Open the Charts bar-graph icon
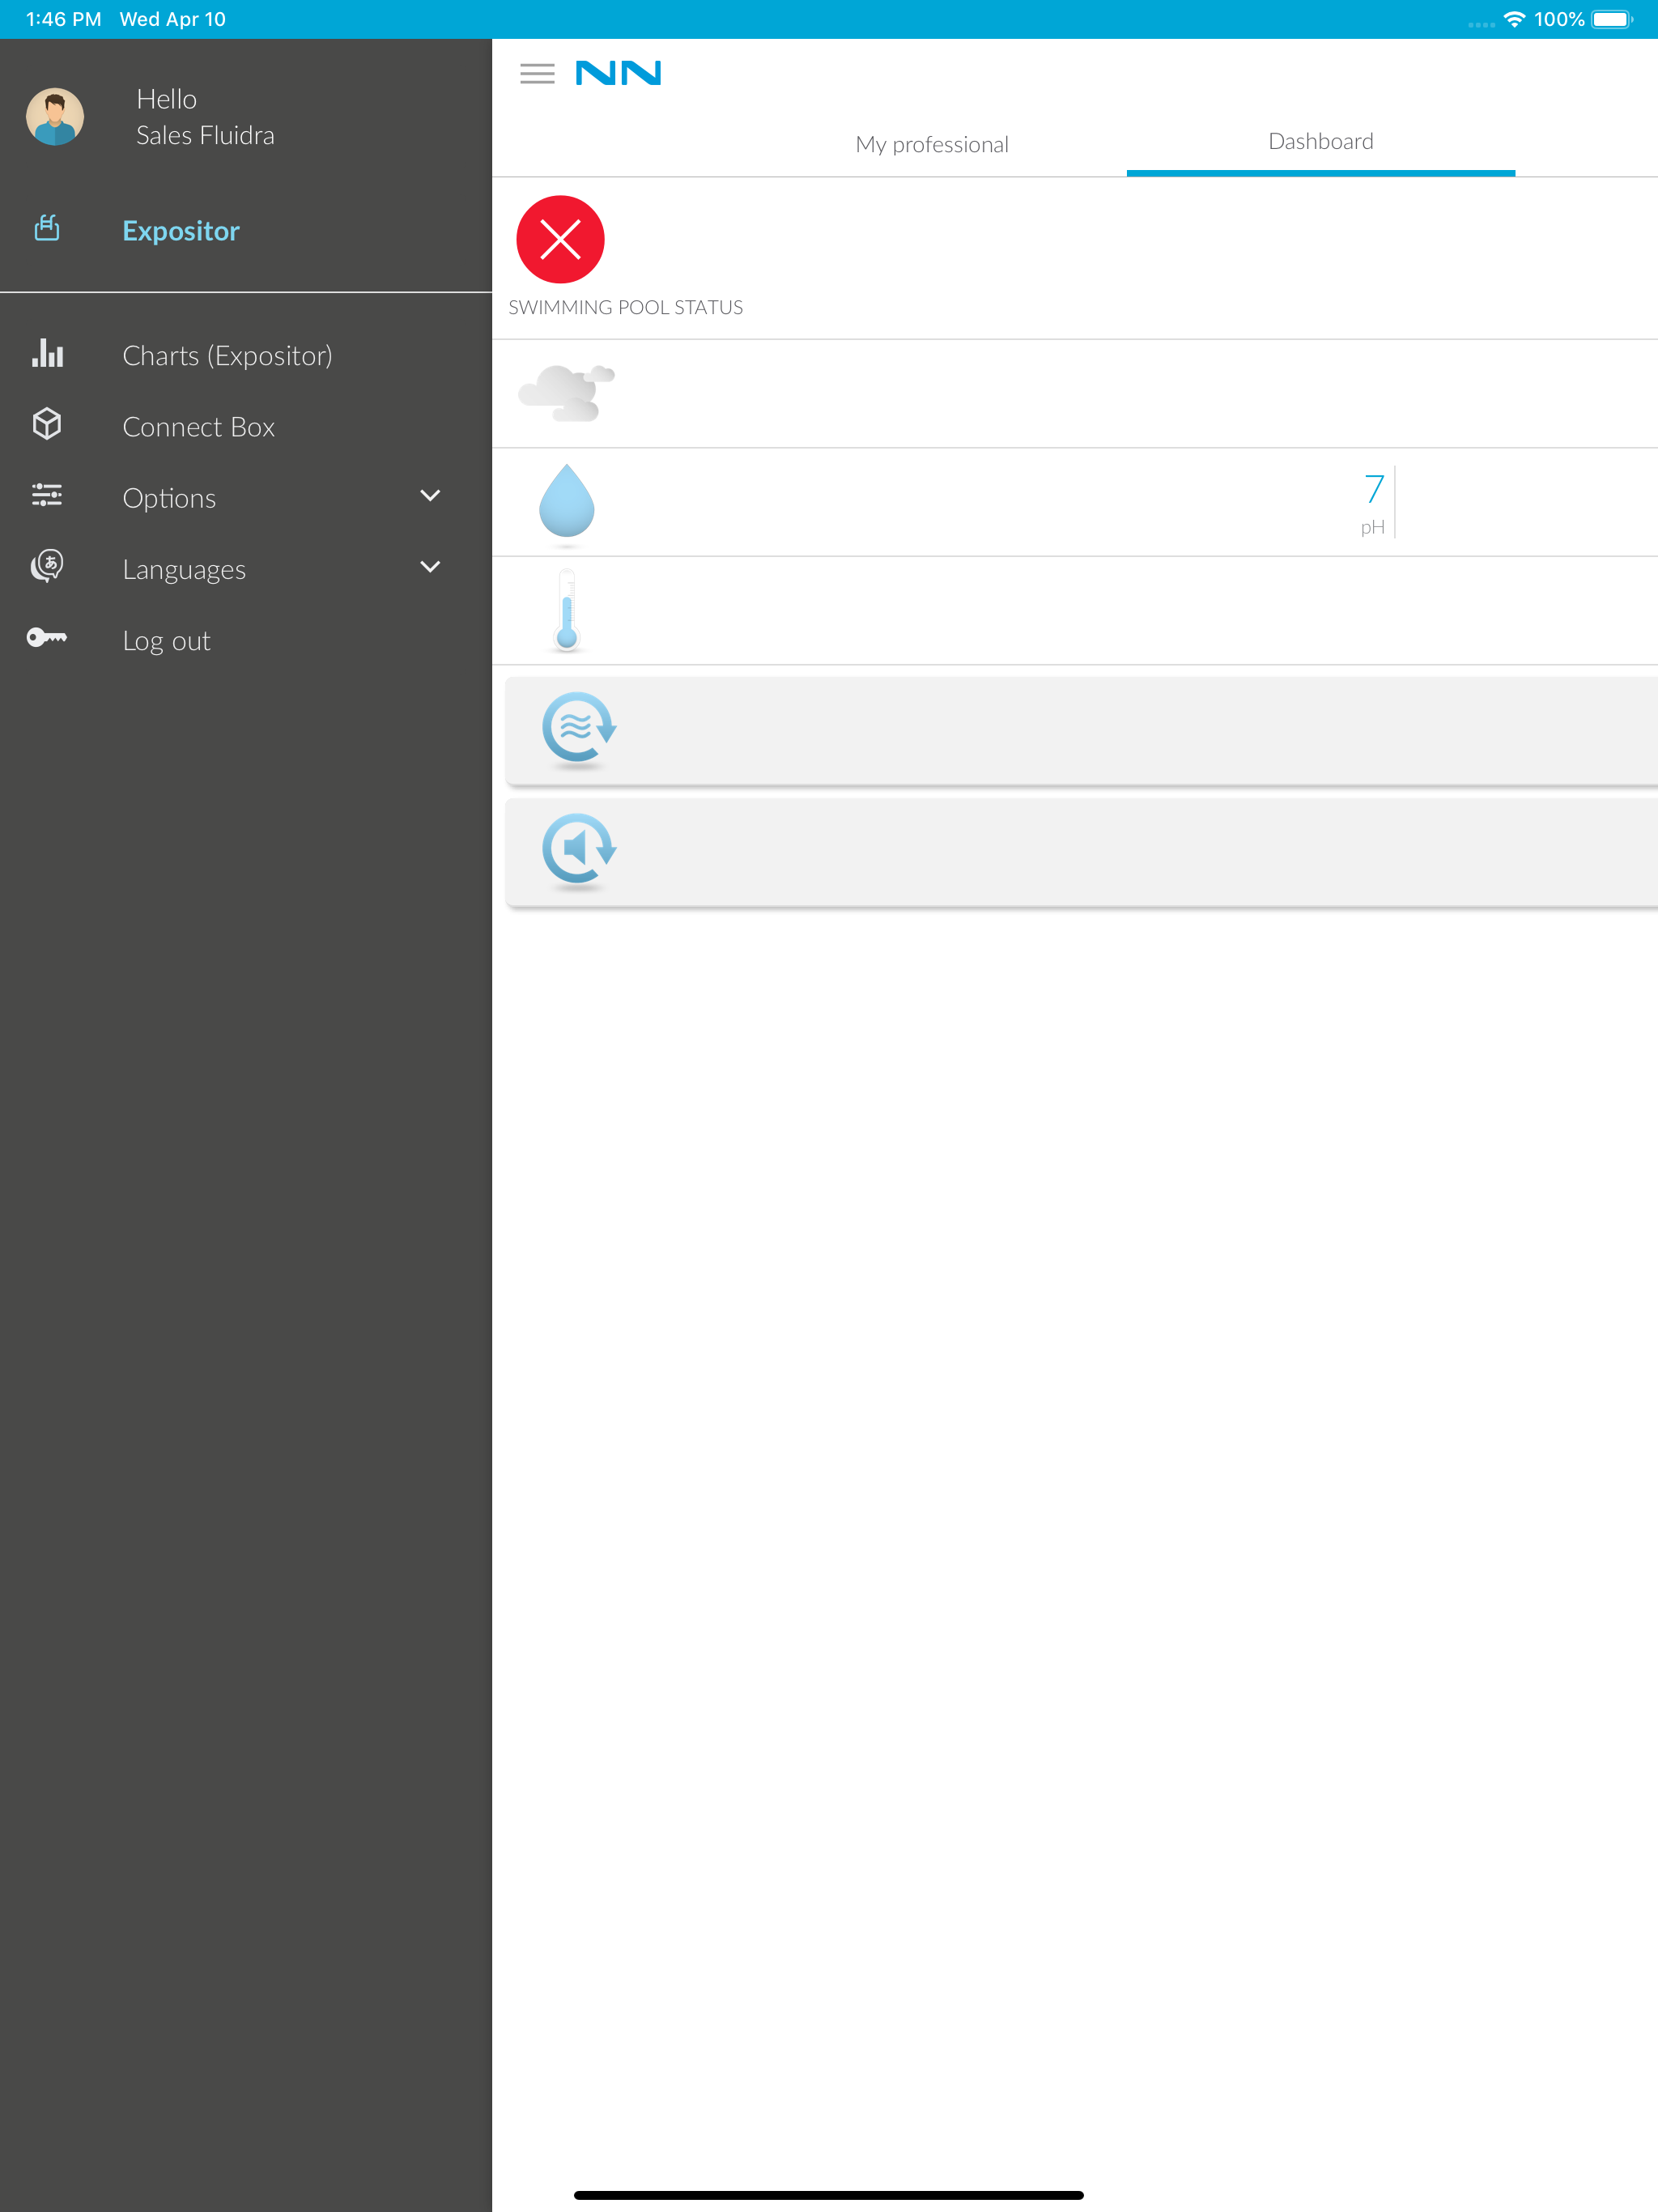1658x2212 pixels. coord(47,353)
